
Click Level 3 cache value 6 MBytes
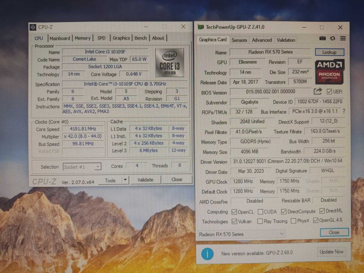tap(149, 151)
